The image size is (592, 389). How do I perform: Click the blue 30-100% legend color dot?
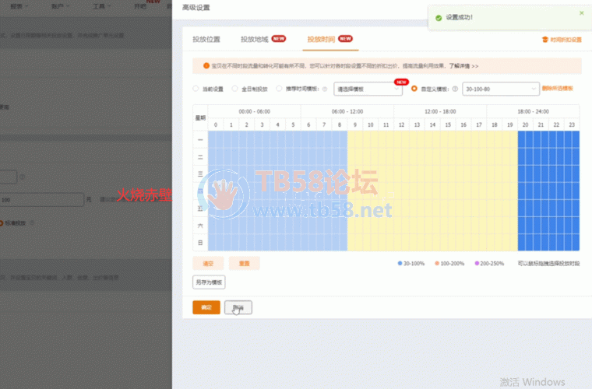(400, 264)
